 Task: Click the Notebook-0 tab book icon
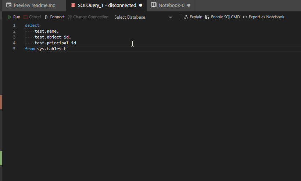[x=154, y=5]
